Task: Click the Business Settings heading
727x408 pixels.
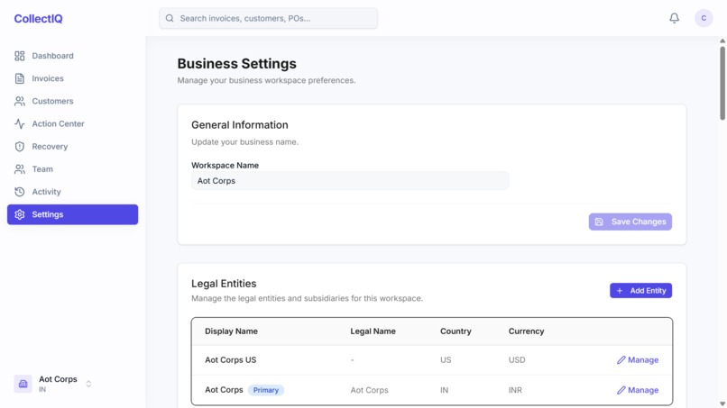Action: pos(237,63)
